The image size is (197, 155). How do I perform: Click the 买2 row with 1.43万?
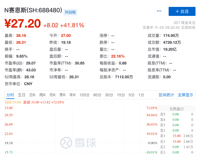pyautogui.click(x=176, y=147)
